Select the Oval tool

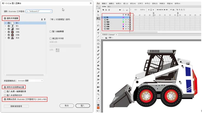pyautogui.click(x=98, y=44)
